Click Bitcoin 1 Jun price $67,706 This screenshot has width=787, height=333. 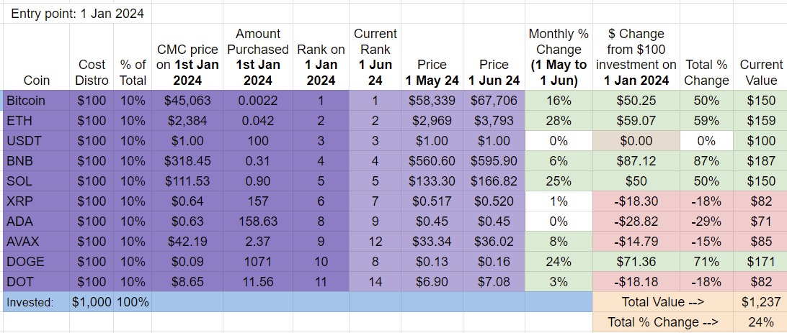point(494,101)
